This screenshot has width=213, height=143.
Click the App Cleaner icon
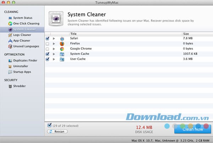[10, 41]
